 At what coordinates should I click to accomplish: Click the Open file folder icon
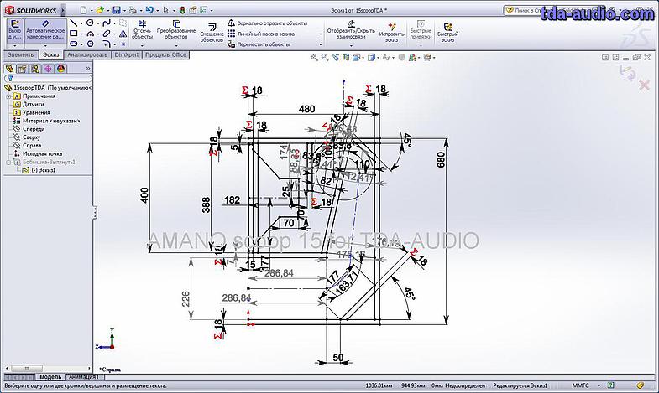(100, 10)
